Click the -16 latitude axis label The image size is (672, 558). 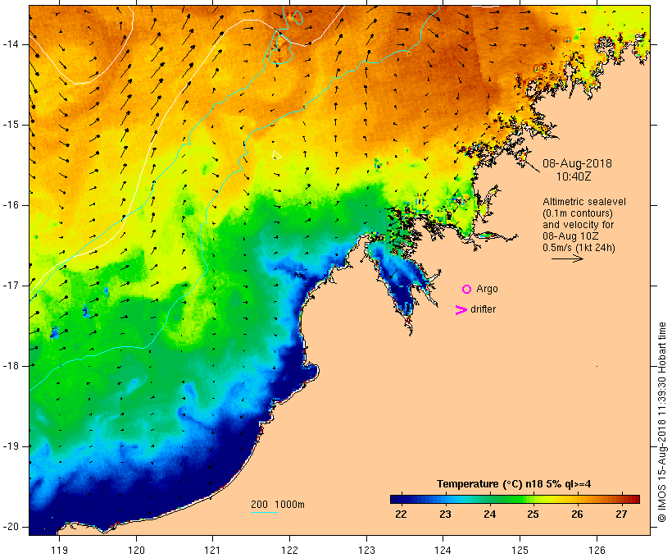click(11, 205)
